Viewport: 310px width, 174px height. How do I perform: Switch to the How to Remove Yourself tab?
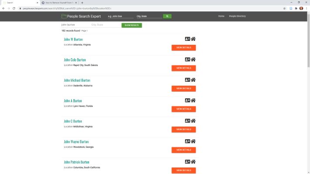click(x=59, y=3)
